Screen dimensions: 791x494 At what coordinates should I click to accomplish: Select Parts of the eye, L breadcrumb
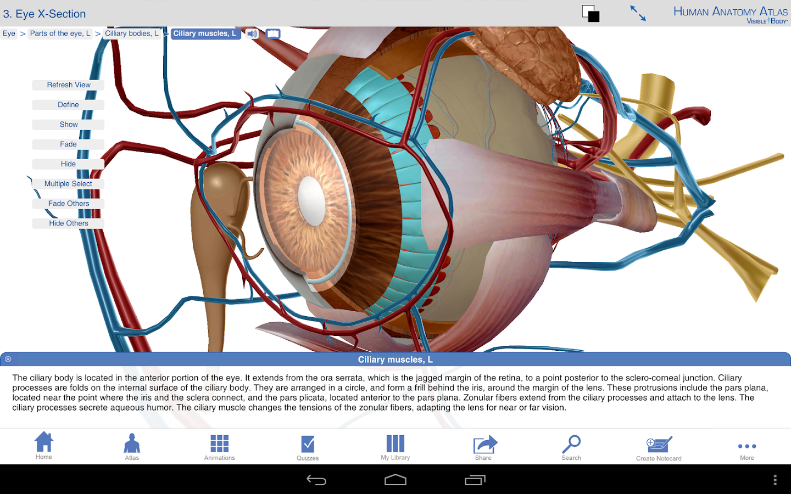click(60, 33)
